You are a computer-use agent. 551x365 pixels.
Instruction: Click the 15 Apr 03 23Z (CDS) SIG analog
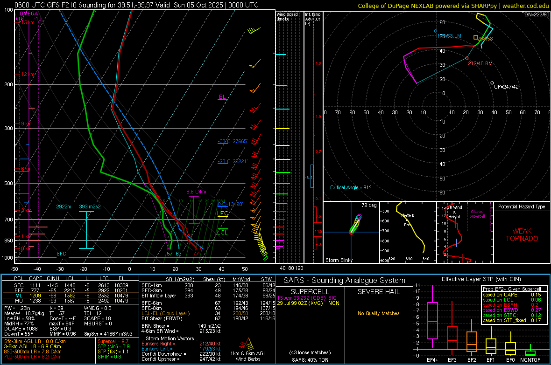(307, 298)
